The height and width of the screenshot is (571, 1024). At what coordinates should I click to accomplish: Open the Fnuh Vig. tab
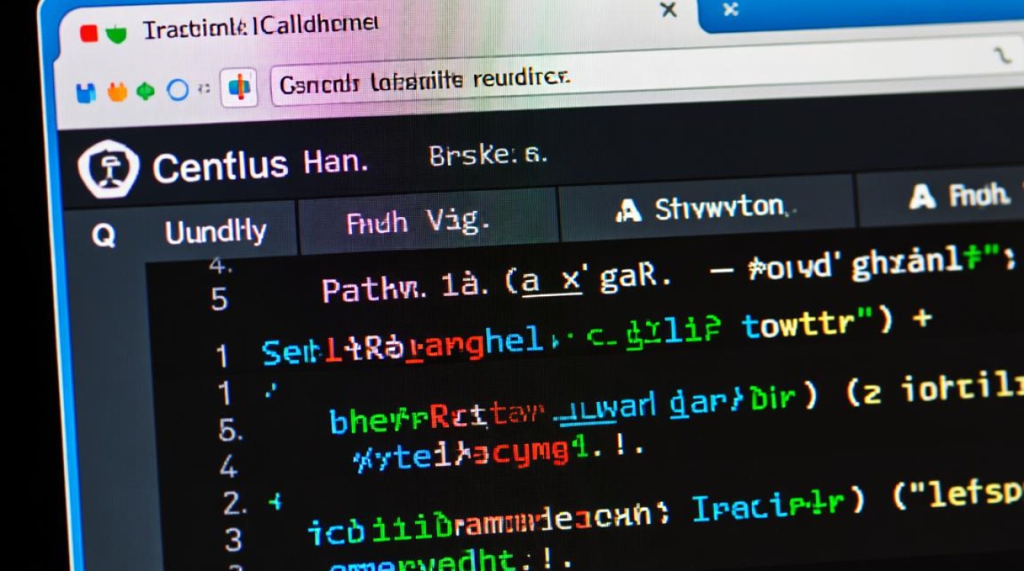coord(416,222)
